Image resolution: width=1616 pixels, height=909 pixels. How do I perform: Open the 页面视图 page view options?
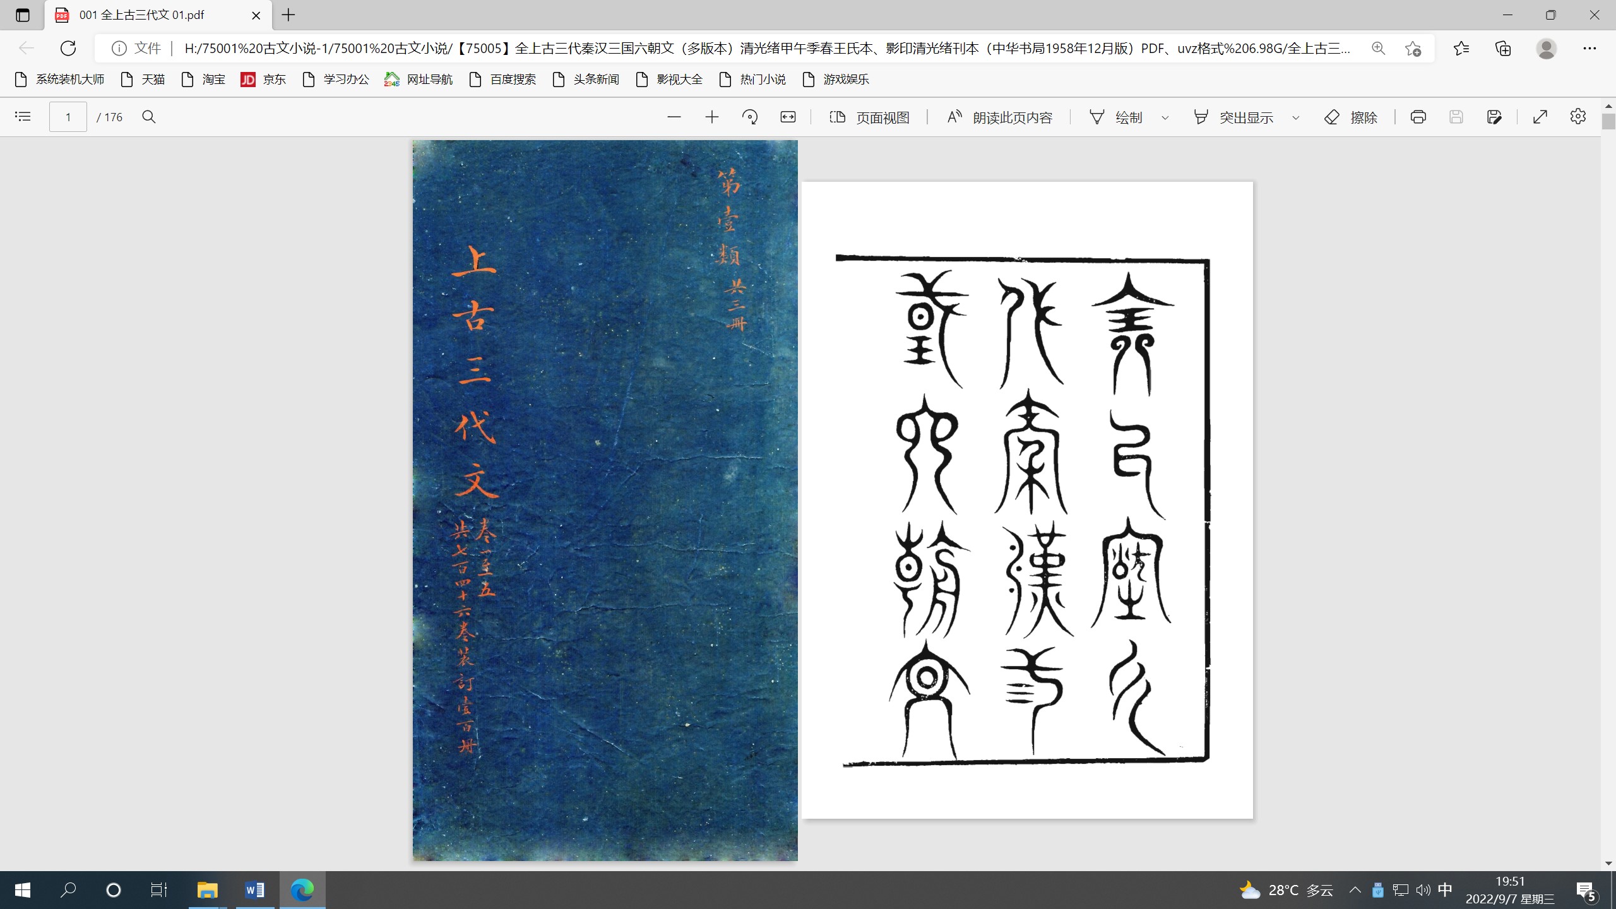click(x=870, y=117)
